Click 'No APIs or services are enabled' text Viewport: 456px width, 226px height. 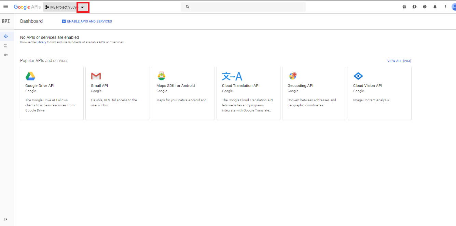(x=50, y=37)
